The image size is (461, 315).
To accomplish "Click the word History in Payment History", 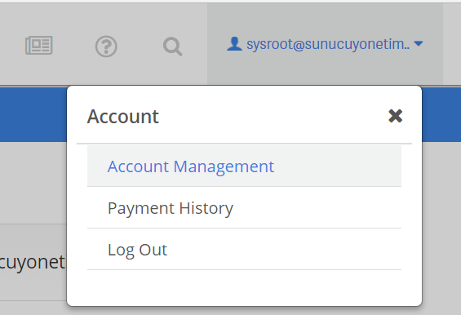I will (206, 208).
